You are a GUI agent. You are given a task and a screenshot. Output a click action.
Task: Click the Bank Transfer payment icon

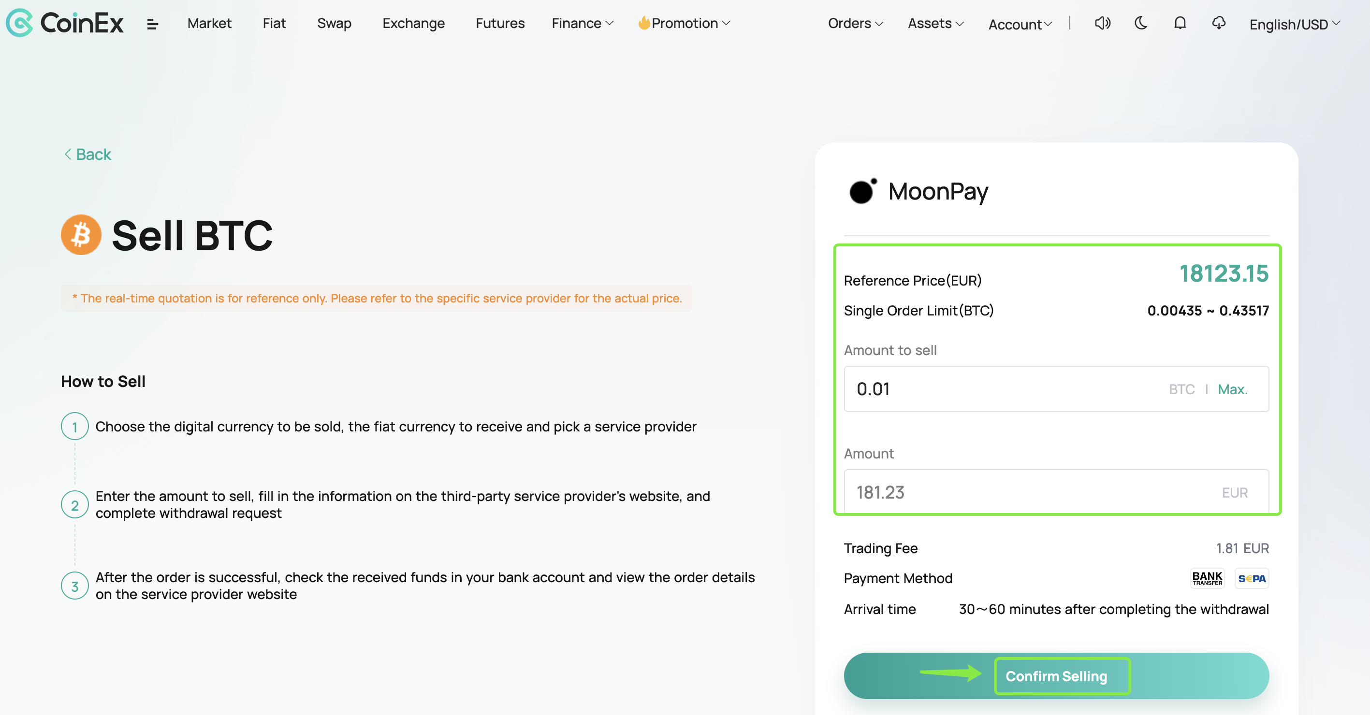1207,578
